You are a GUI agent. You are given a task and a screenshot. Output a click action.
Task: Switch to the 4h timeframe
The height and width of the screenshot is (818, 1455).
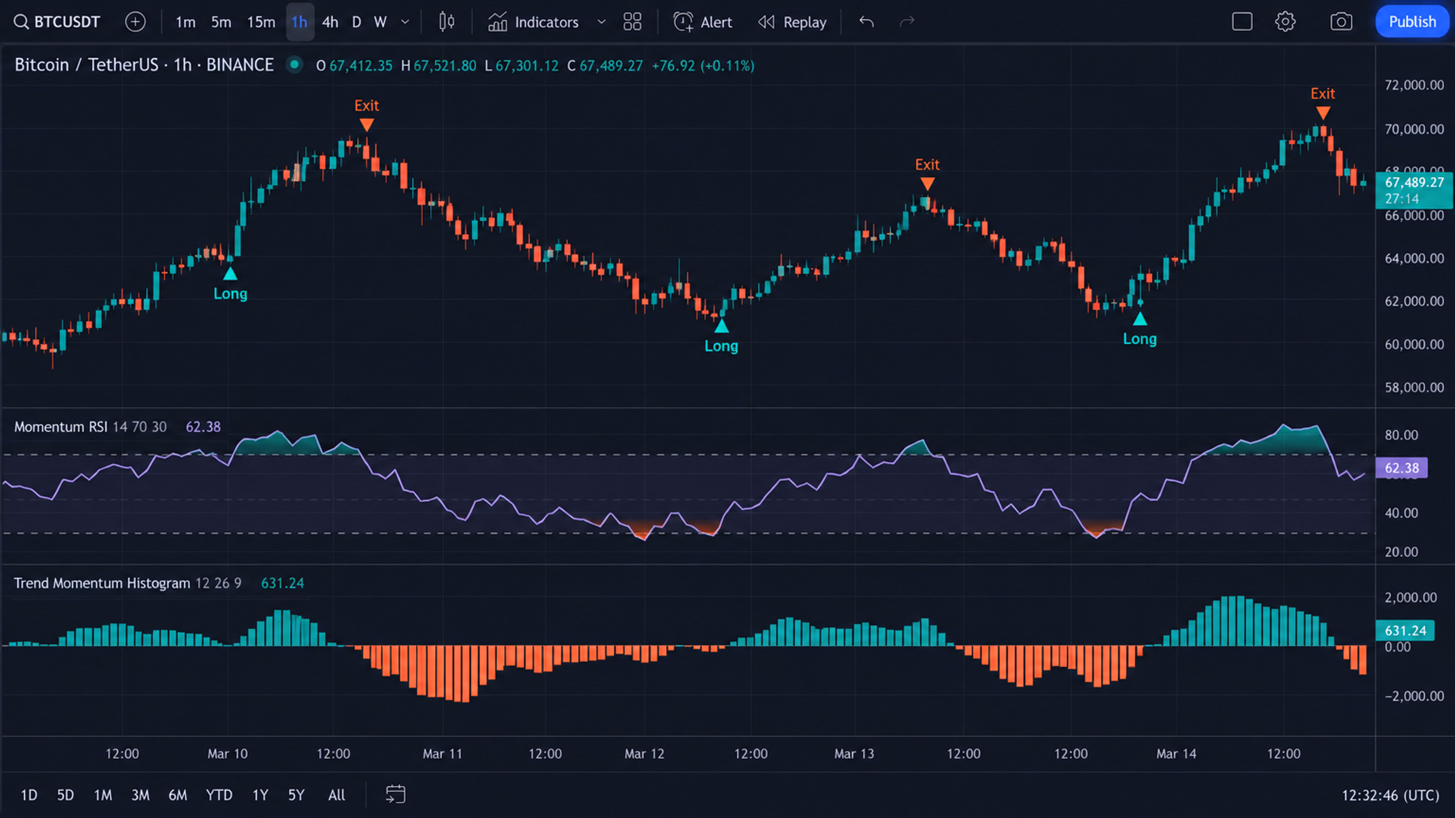(x=330, y=22)
